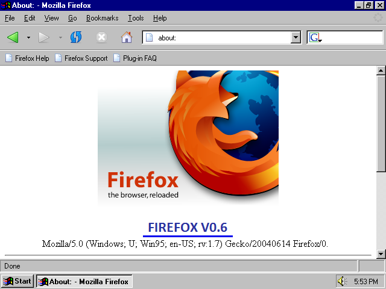386x289 pixels.
Task: Open the Edit menu
Action: click(30, 18)
